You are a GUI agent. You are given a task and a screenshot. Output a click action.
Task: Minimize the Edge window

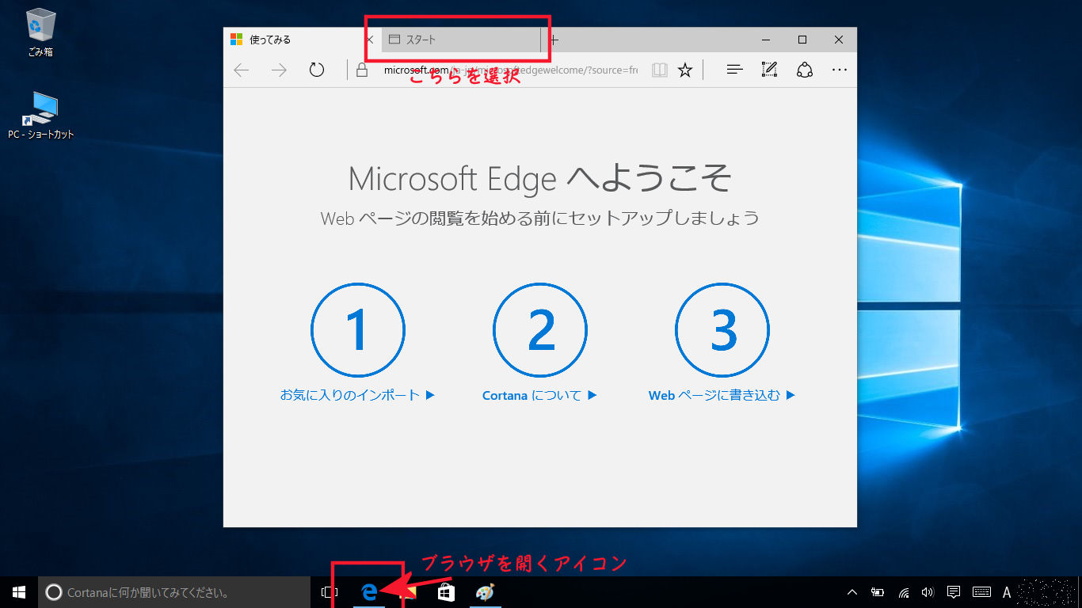click(x=766, y=40)
